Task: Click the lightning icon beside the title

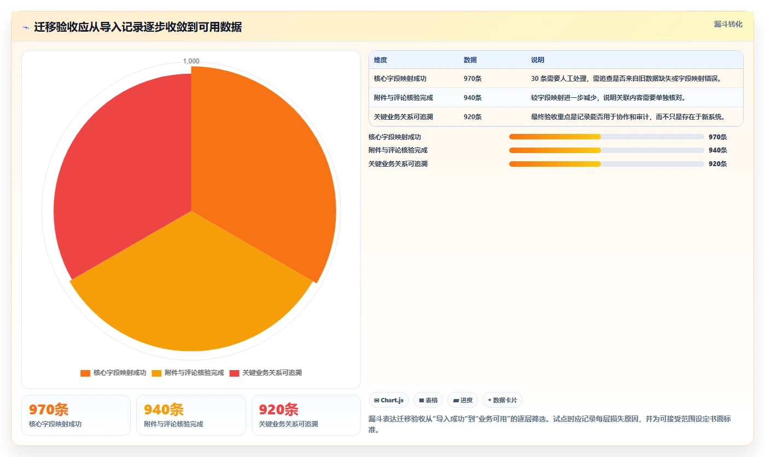Action: (x=26, y=27)
